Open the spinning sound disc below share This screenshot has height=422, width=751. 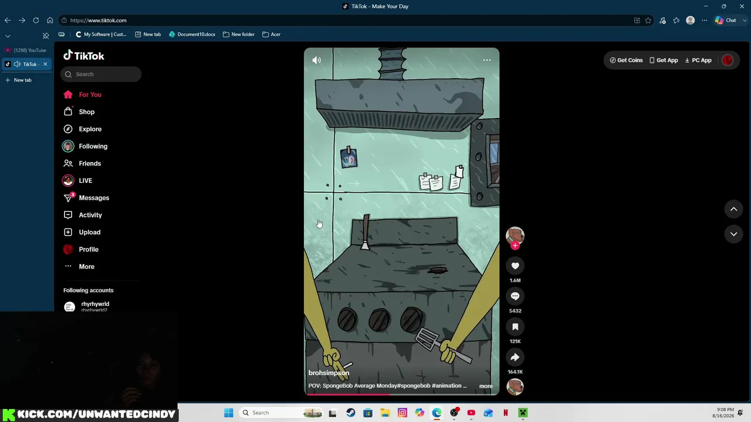click(515, 387)
